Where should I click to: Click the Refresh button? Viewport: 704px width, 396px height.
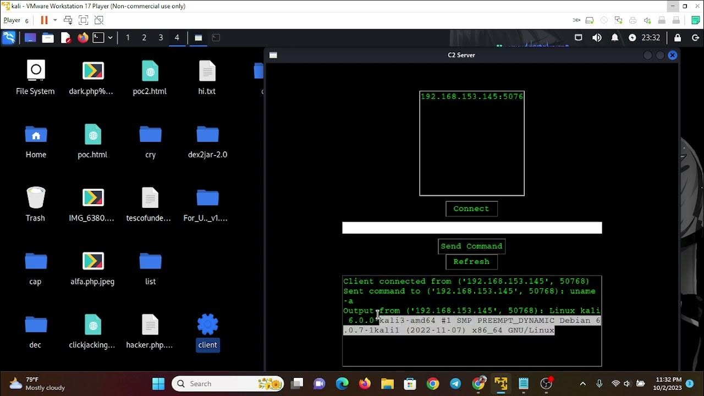pyautogui.click(x=471, y=262)
